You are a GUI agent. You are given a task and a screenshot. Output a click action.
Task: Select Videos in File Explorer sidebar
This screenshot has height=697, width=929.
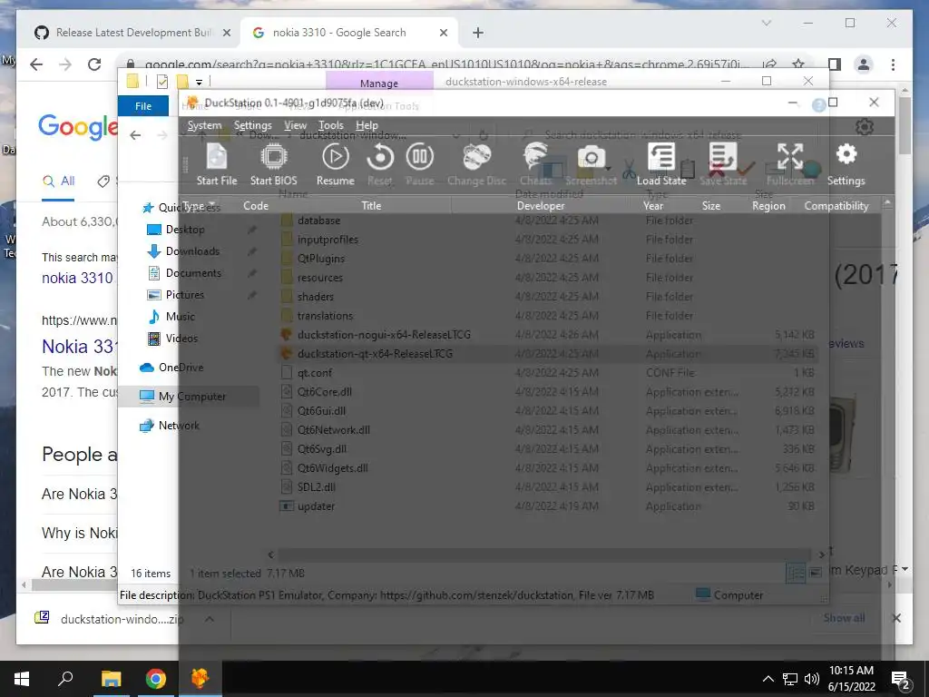pyautogui.click(x=181, y=339)
